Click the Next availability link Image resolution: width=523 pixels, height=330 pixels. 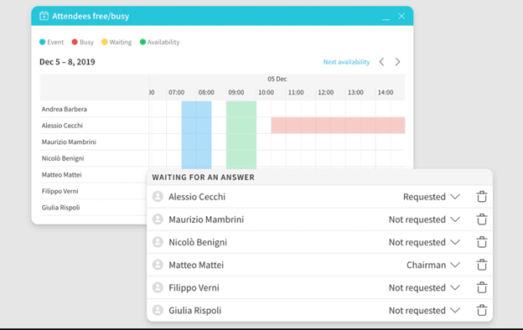346,62
